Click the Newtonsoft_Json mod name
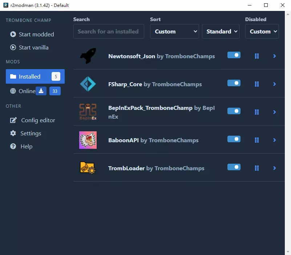 pyautogui.click(x=132, y=56)
